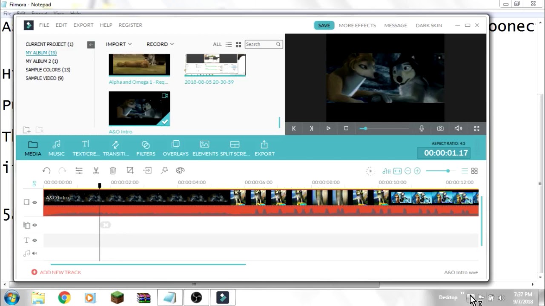Viewport: 545px width, 306px height.
Task: Select Sample Video (9) folder
Action: (x=44, y=78)
